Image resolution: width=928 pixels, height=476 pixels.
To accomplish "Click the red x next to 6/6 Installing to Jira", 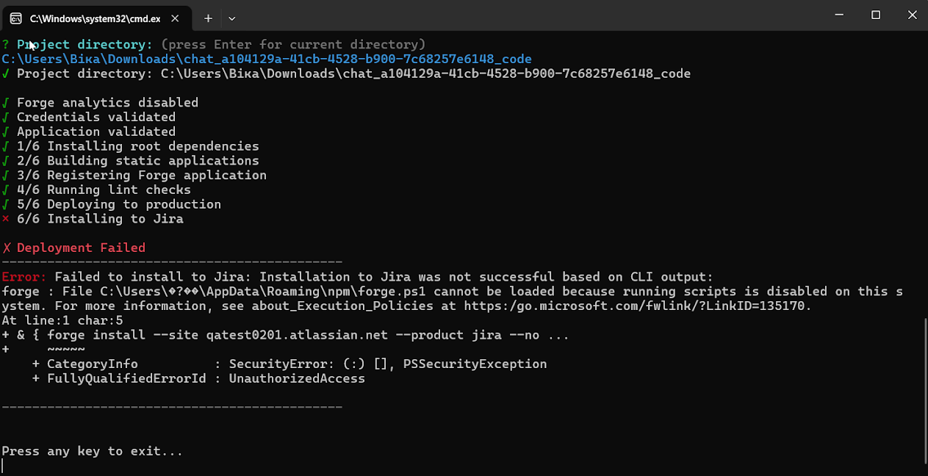I will click(x=6, y=219).
